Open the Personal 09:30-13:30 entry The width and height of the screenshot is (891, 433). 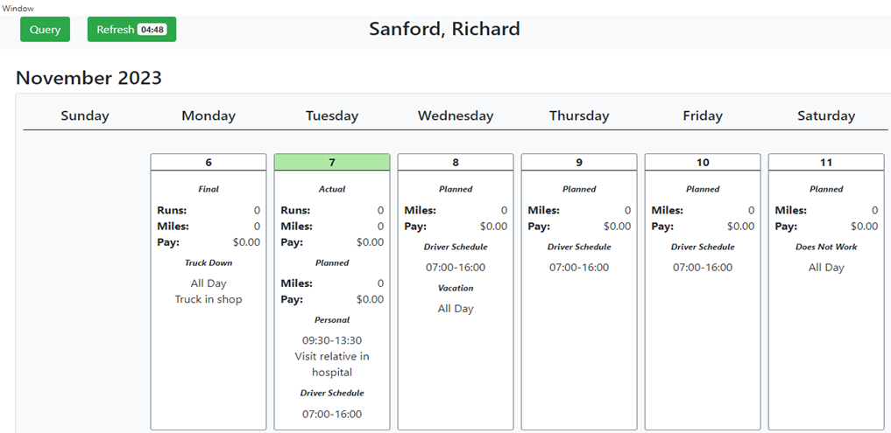tap(332, 340)
